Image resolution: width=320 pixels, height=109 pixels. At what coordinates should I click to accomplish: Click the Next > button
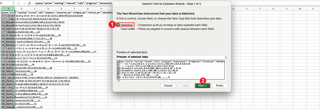pyautogui.click(x=202, y=86)
